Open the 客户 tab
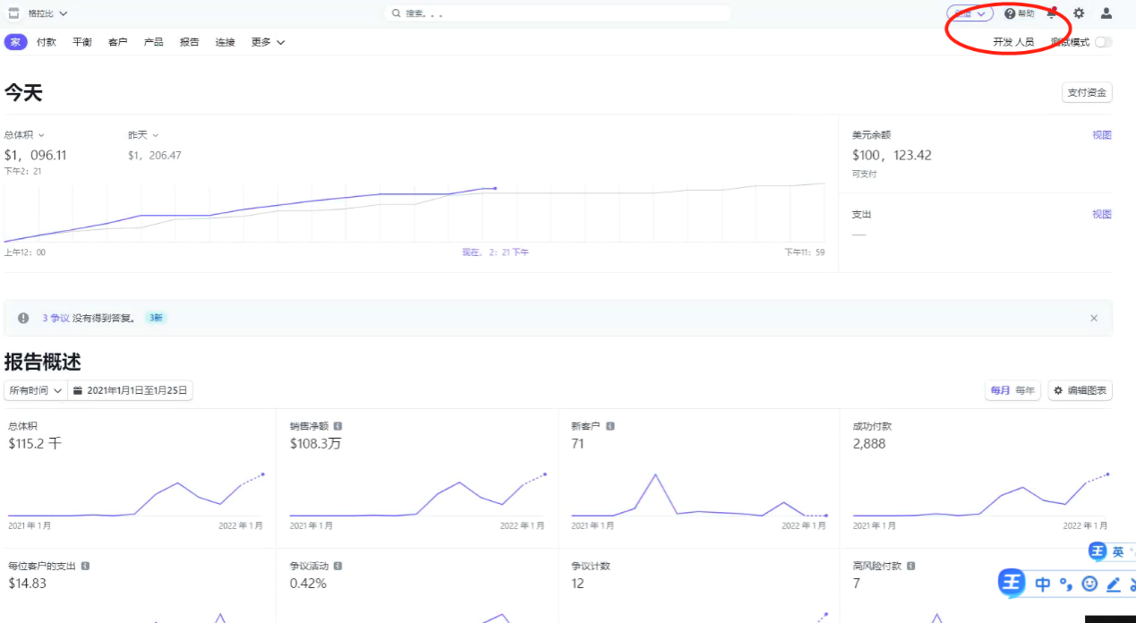This screenshot has height=623, width=1136. (x=117, y=42)
